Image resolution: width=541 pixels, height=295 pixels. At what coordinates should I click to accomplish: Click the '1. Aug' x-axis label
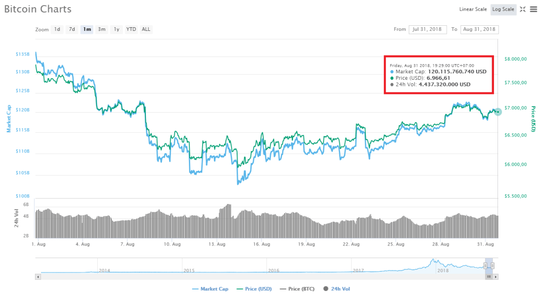tap(38, 244)
